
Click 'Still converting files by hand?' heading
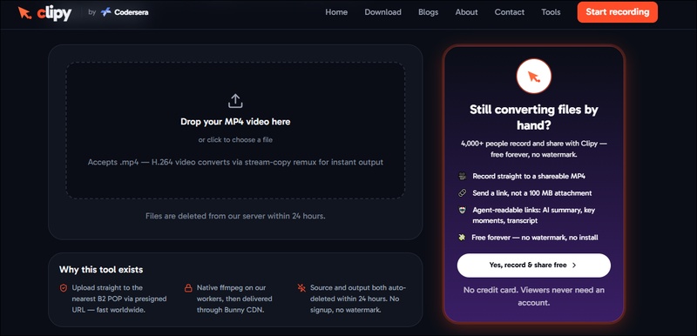(x=534, y=118)
